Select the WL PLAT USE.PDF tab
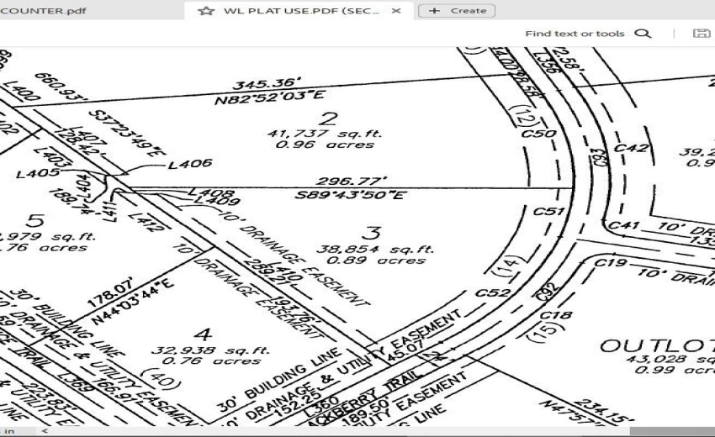 [300, 11]
